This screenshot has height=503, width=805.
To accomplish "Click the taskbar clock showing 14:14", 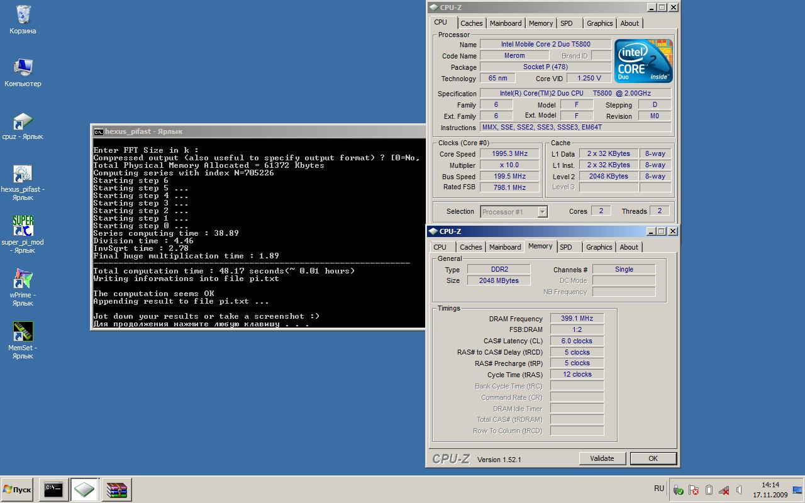I will (770, 490).
